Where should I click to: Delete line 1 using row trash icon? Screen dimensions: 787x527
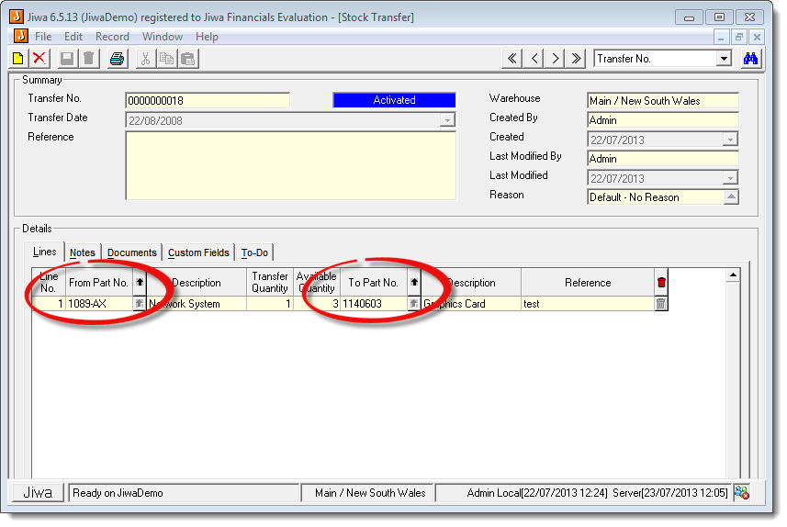tap(661, 304)
